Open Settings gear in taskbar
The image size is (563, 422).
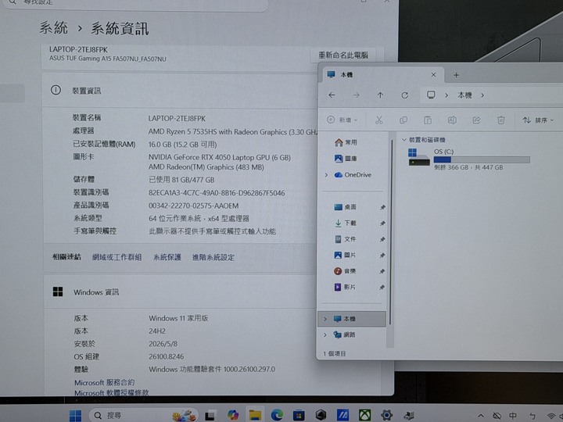(387, 416)
